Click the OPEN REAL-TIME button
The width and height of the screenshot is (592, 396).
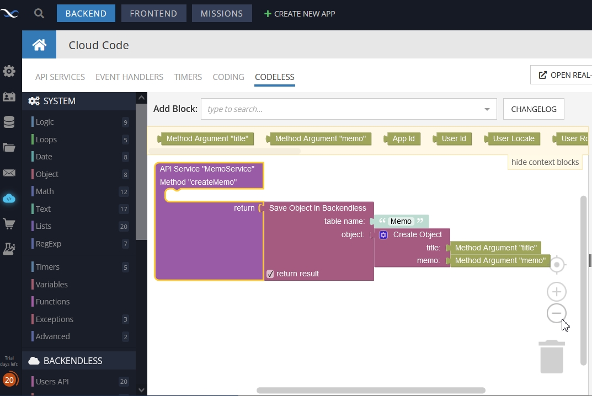point(562,75)
